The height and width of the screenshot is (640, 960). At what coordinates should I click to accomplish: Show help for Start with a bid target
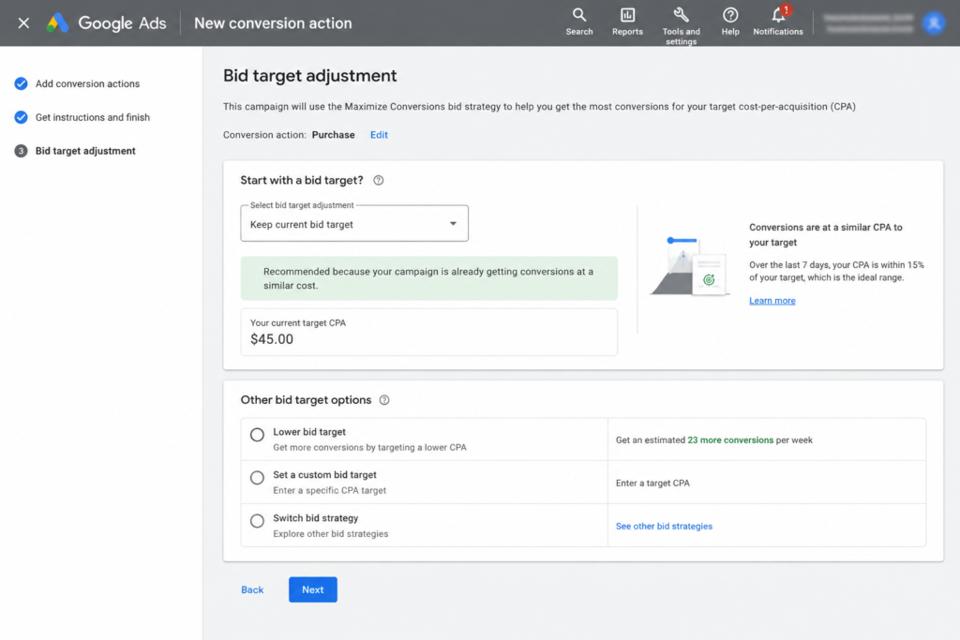click(x=379, y=181)
